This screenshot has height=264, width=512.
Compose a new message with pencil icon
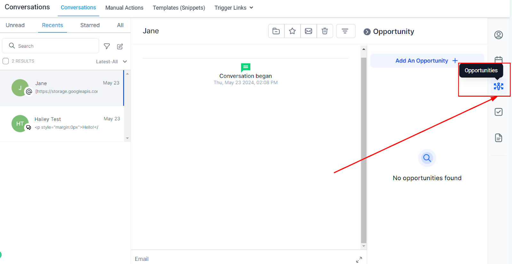click(120, 46)
